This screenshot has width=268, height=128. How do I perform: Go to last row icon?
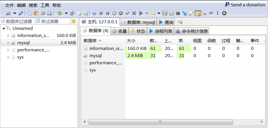(x=108, y=13)
